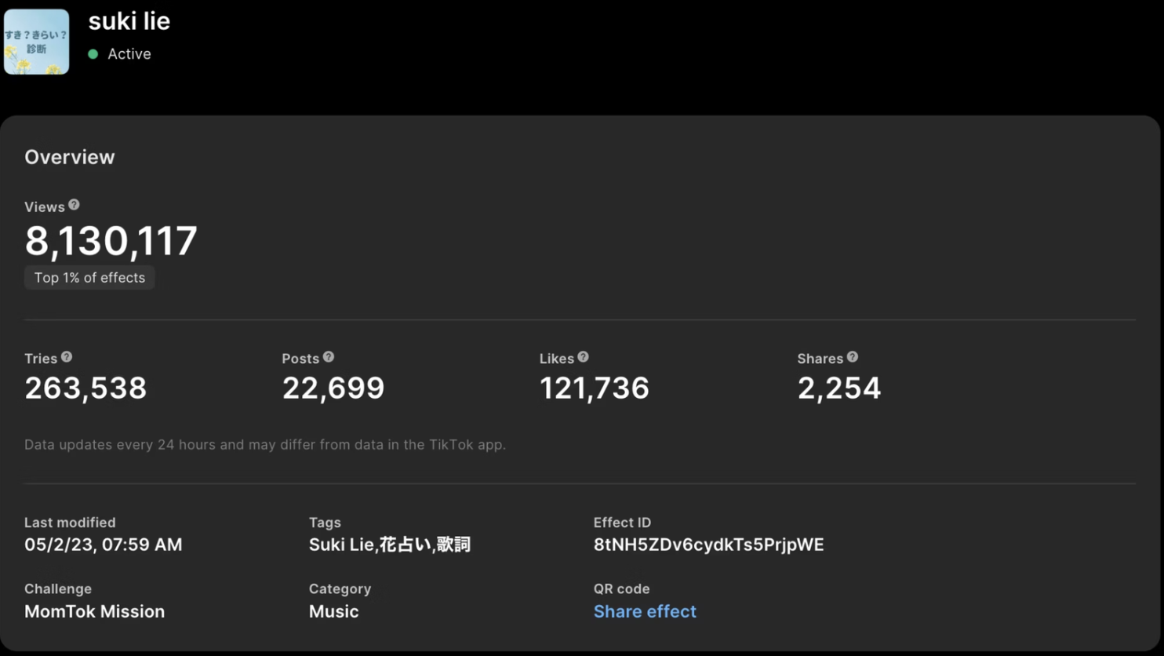
Task: Click the Suki Lie tags text
Action: click(390, 545)
